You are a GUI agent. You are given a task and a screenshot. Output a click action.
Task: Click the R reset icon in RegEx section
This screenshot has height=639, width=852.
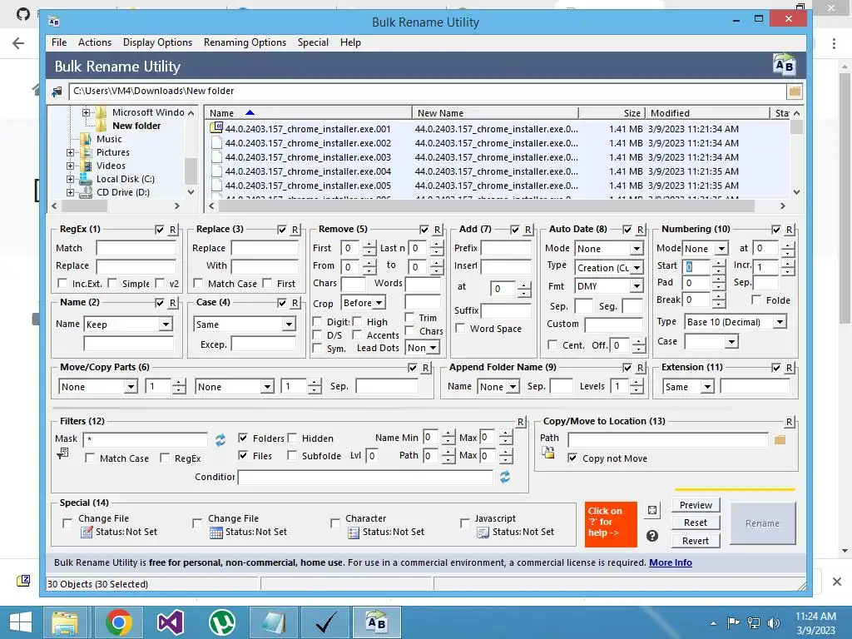(x=172, y=230)
